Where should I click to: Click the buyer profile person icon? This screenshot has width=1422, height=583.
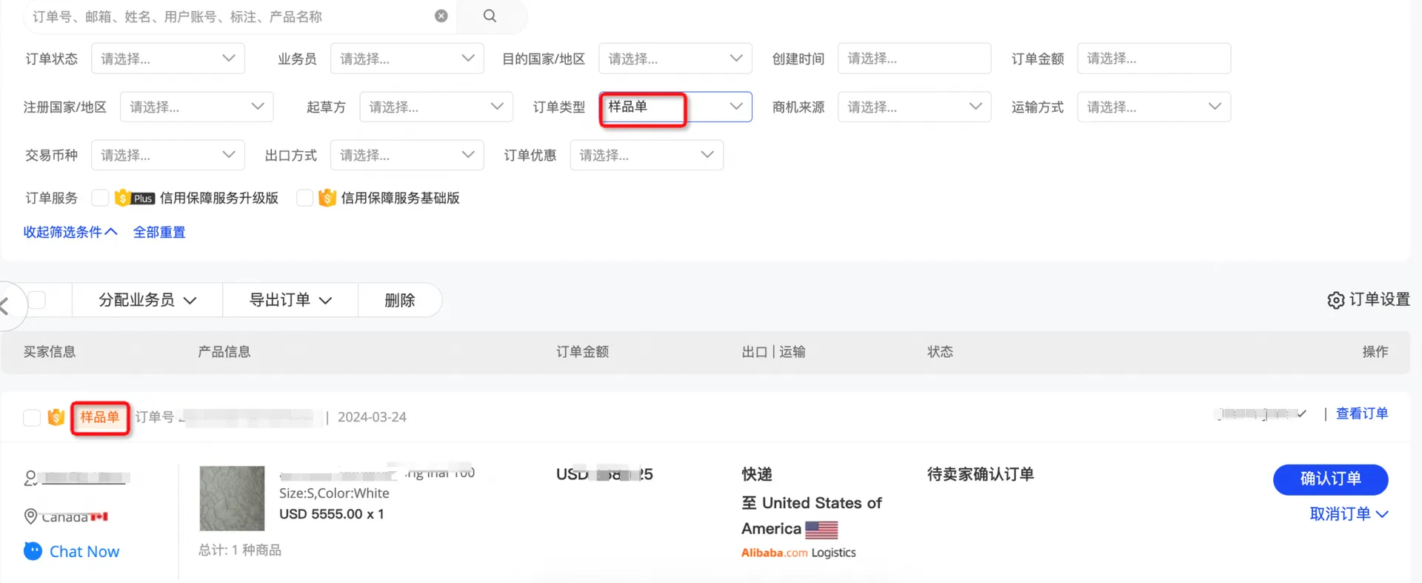tap(31, 479)
